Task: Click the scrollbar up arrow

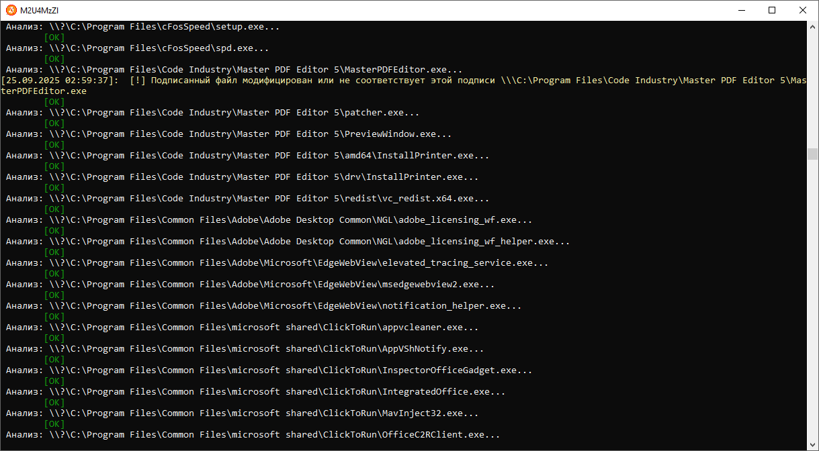Action: [813, 26]
